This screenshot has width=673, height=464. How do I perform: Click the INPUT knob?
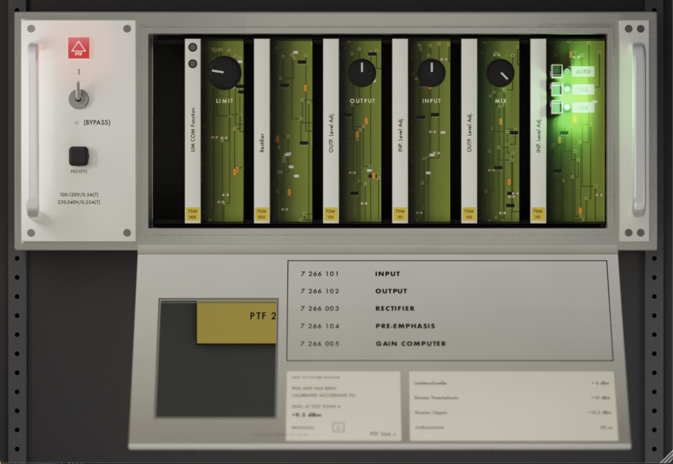(431, 73)
